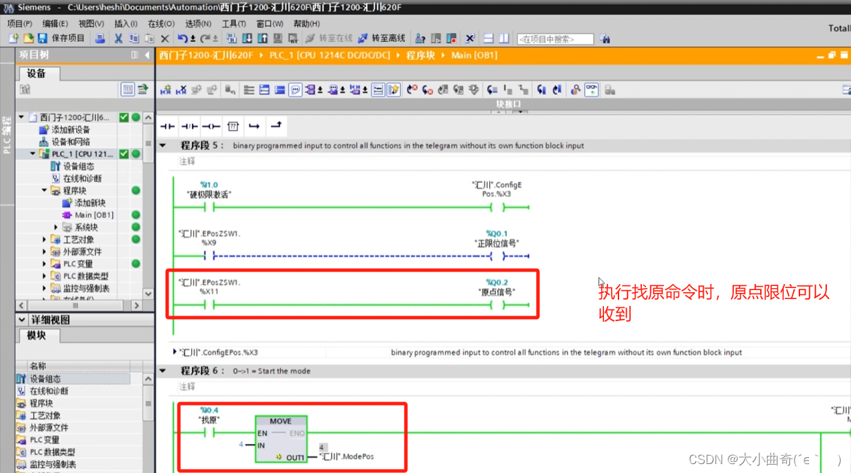Click the search in project field
Viewport: 851px width, 473px height.
point(555,39)
